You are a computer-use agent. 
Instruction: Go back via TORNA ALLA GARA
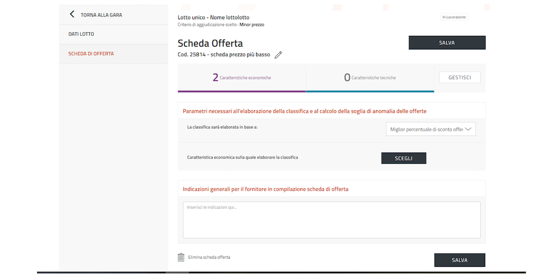coord(101,15)
